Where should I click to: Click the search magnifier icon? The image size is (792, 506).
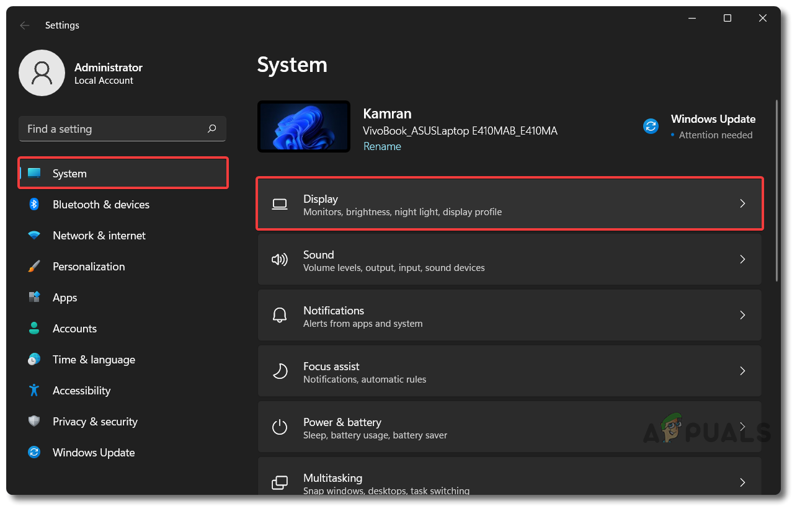point(212,129)
